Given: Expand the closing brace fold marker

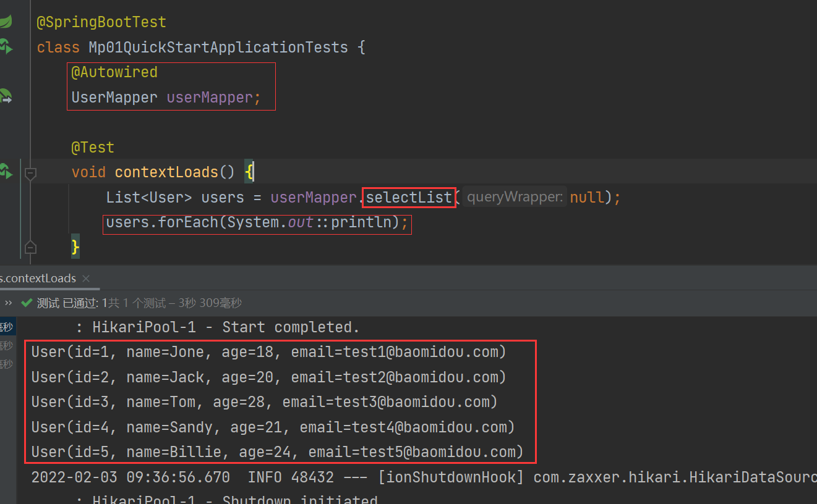Looking at the screenshot, I should (x=30, y=246).
